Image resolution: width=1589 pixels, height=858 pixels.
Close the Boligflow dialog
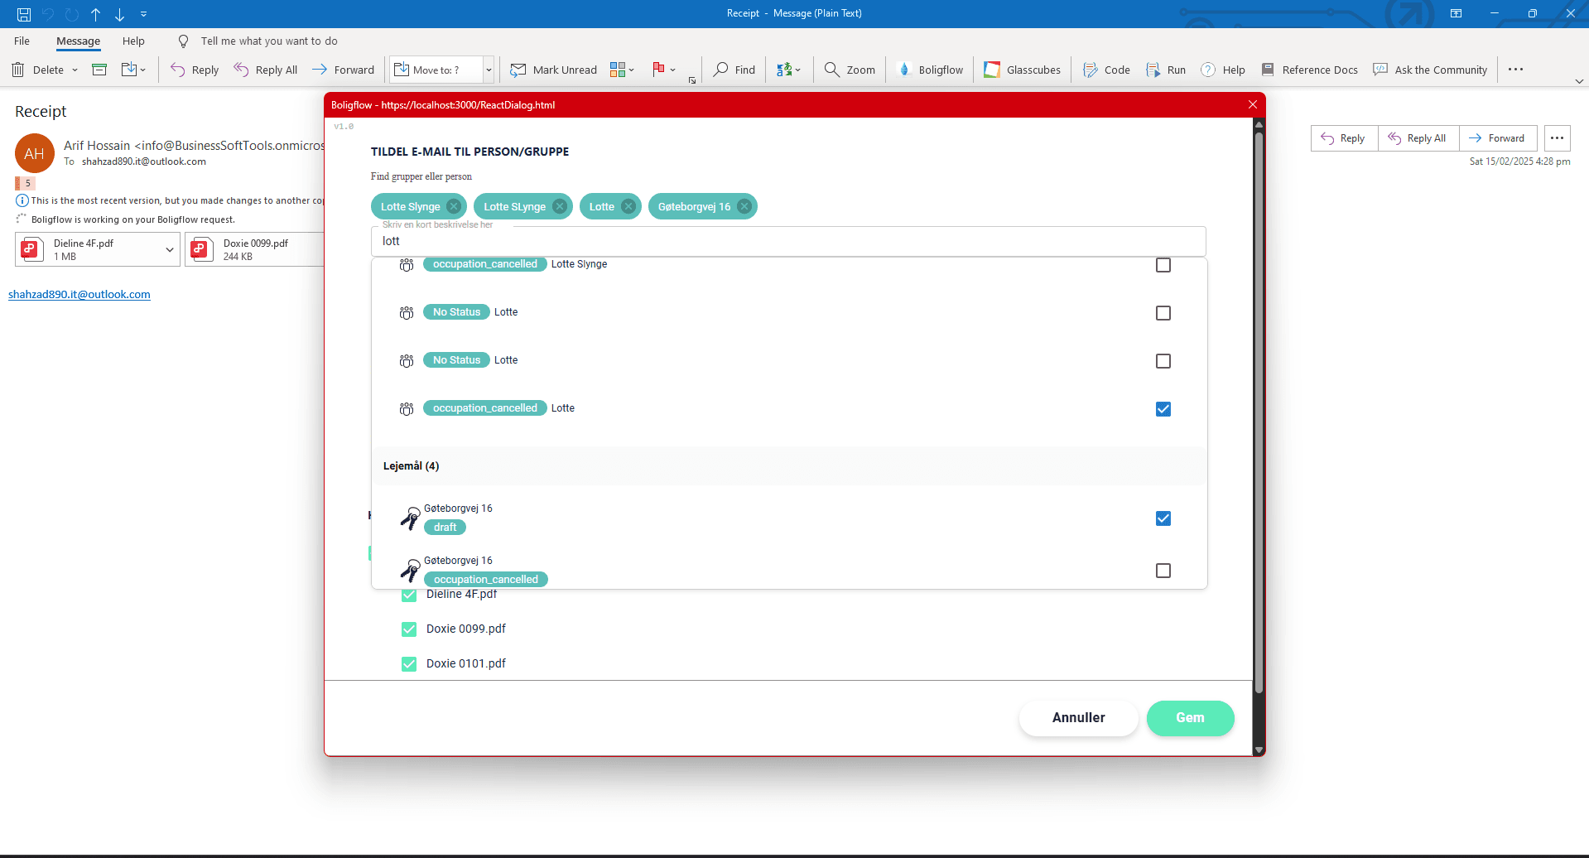tap(1252, 104)
